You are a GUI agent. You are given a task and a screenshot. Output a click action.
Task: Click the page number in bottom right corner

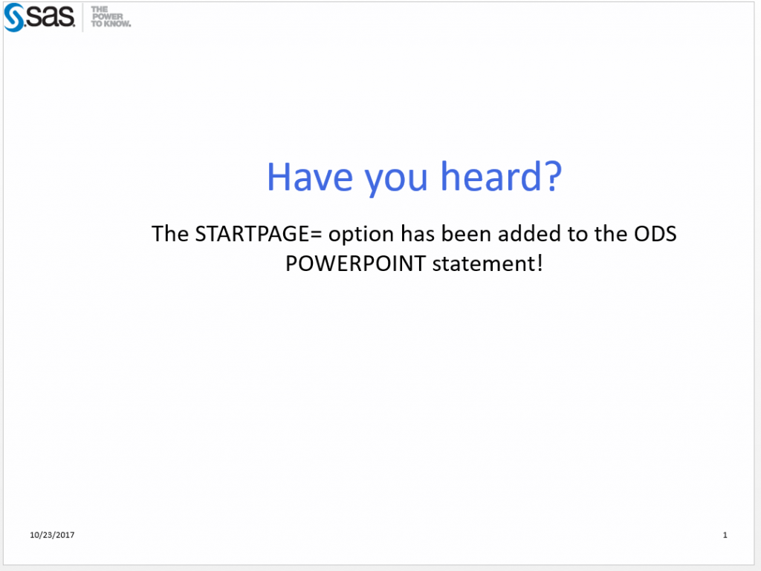coord(725,535)
